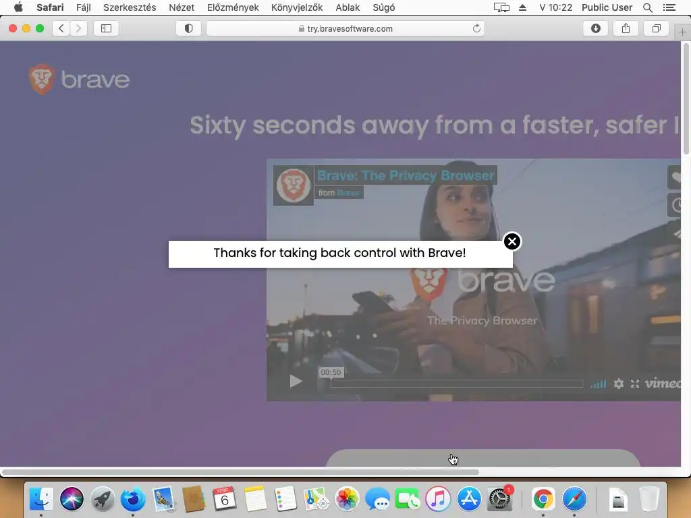Go forward with Safari's forward arrow
The image size is (691, 518).
point(78,28)
